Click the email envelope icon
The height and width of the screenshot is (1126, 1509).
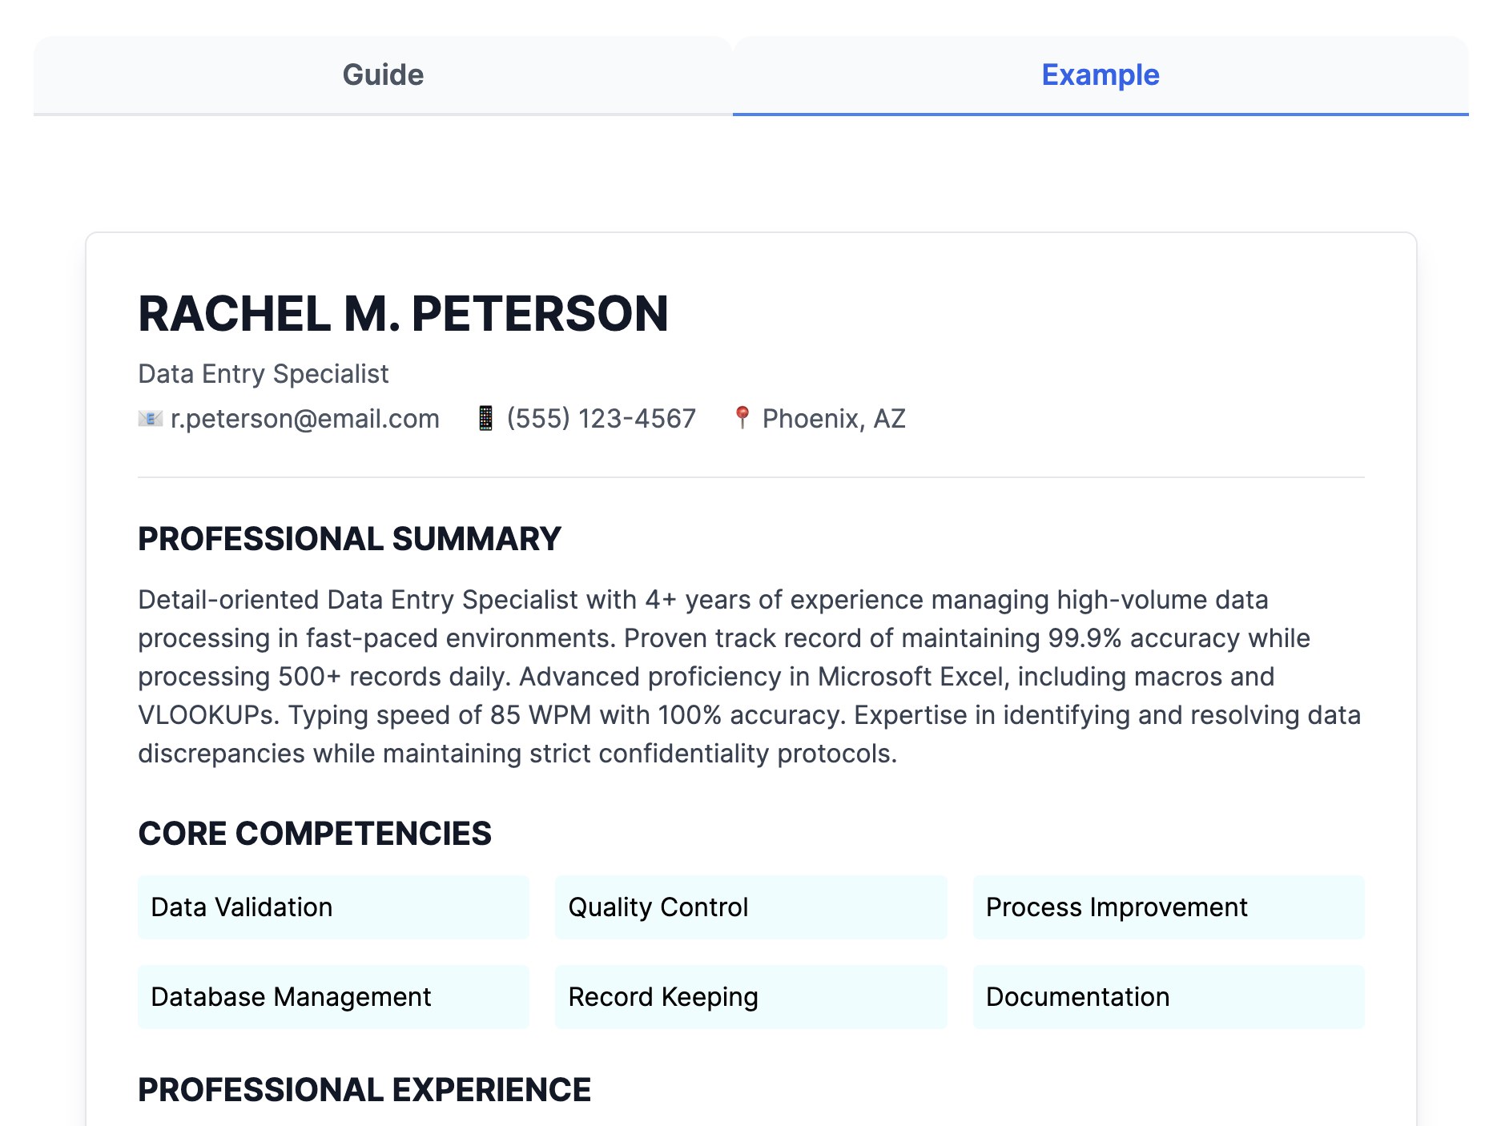click(x=150, y=419)
